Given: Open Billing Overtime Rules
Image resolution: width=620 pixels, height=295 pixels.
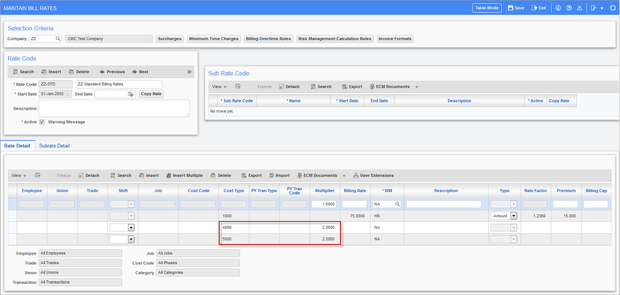Looking at the screenshot, I should [268, 39].
